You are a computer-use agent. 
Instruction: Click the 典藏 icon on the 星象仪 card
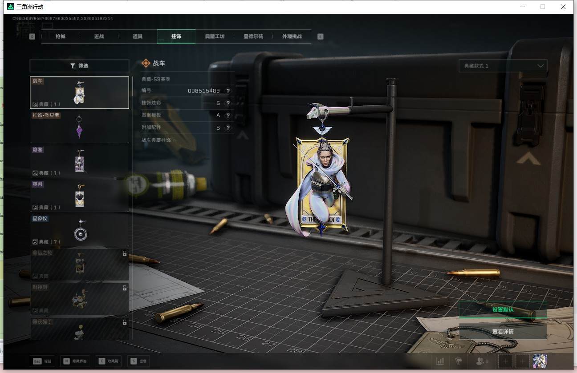pyautogui.click(x=35, y=242)
